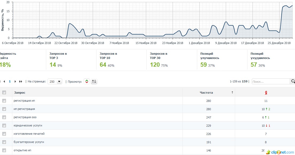Sort by Частота ascending arrow
This screenshot has width=295, height=155.
click(232, 92)
